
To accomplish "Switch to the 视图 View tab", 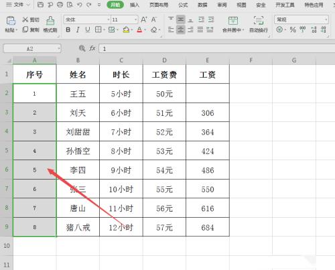I will [x=241, y=5].
